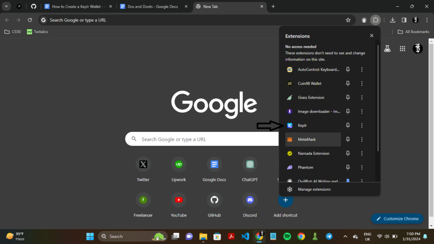This screenshot has width=434, height=244.
Task: Open Chrome's Search Labs beaker icon
Action: (387, 48)
